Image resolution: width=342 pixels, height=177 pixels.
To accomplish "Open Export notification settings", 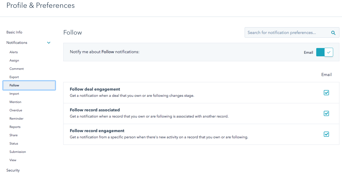I will pyautogui.click(x=14, y=77).
